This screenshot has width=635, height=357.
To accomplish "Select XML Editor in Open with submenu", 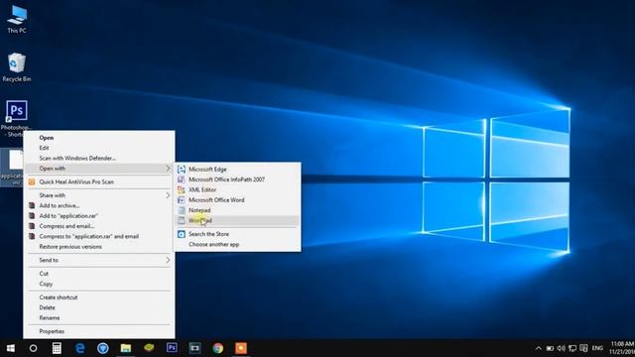I will [x=237, y=189].
